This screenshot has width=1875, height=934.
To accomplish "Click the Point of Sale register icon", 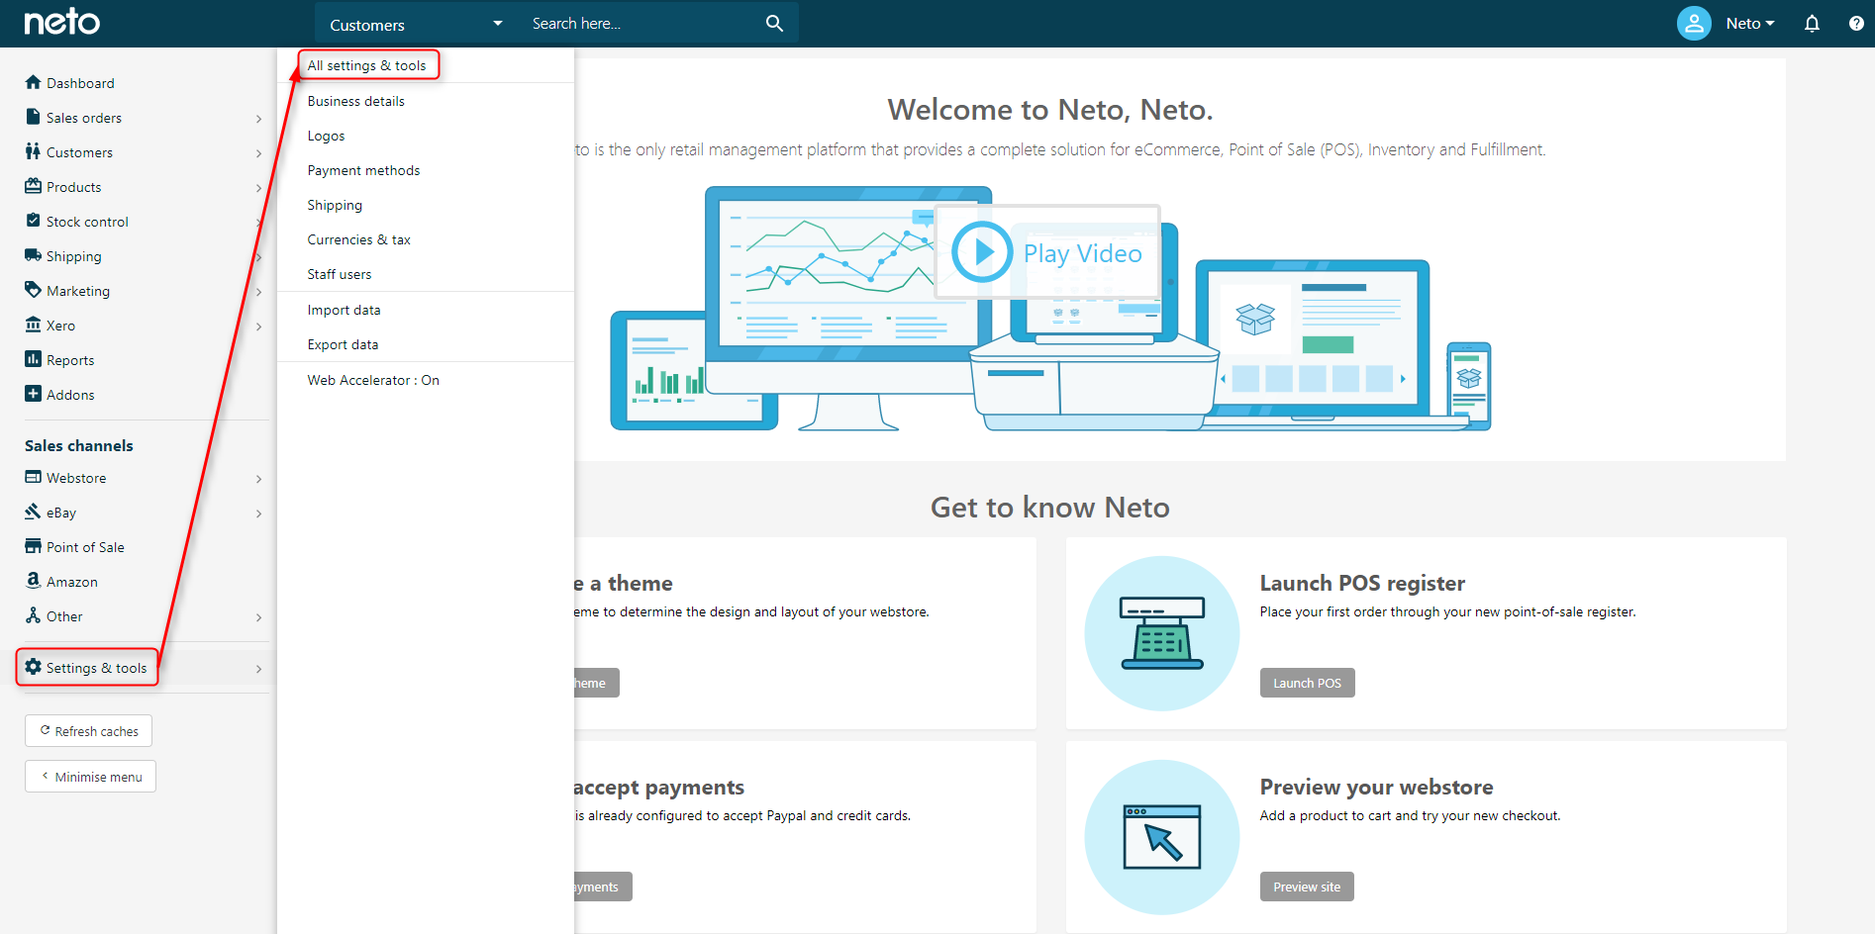I will coord(33,546).
